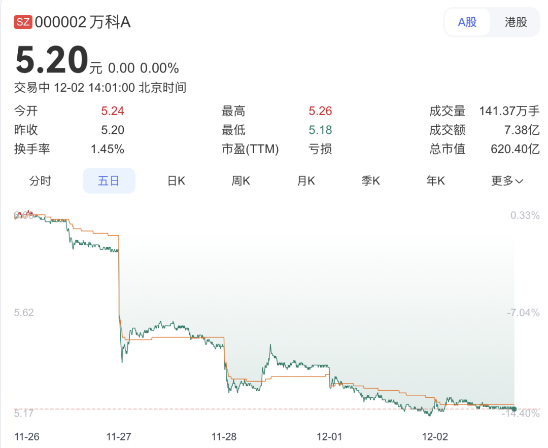This screenshot has width=548, height=448.
Task: Click the stock name 000002 万科A
Action: pos(83,22)
